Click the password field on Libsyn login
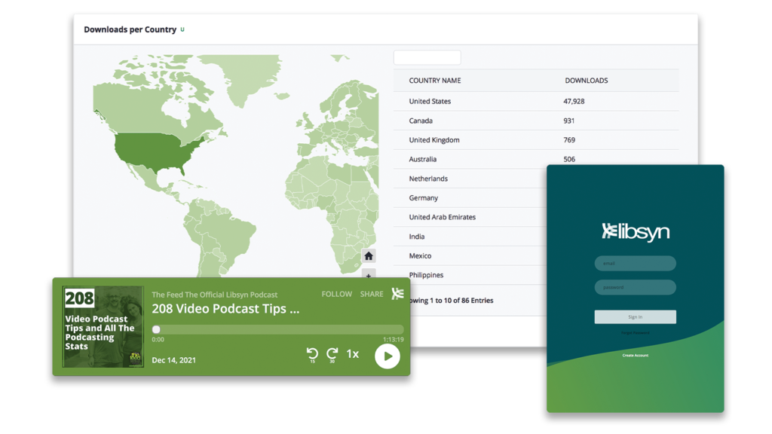Image resolution: width=772 pixels, height=434 pixels. coord(635,287)
